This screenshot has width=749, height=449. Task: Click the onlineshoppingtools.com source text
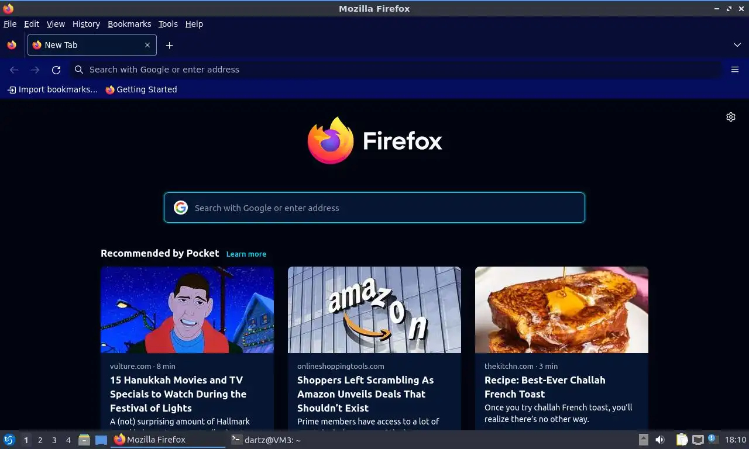click(341, 366)
